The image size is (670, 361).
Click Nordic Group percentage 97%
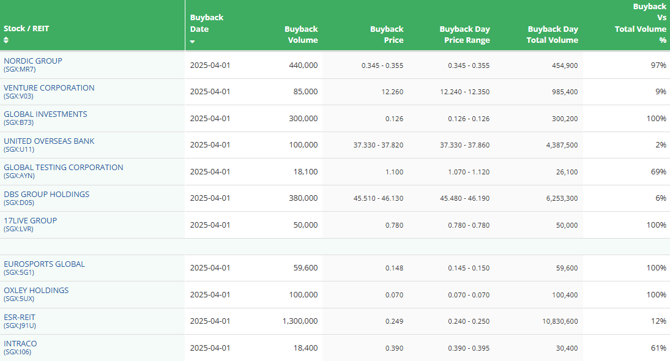658,65
